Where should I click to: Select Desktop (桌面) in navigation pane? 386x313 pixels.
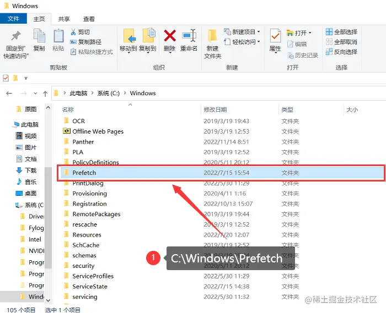tap(26, 194)
